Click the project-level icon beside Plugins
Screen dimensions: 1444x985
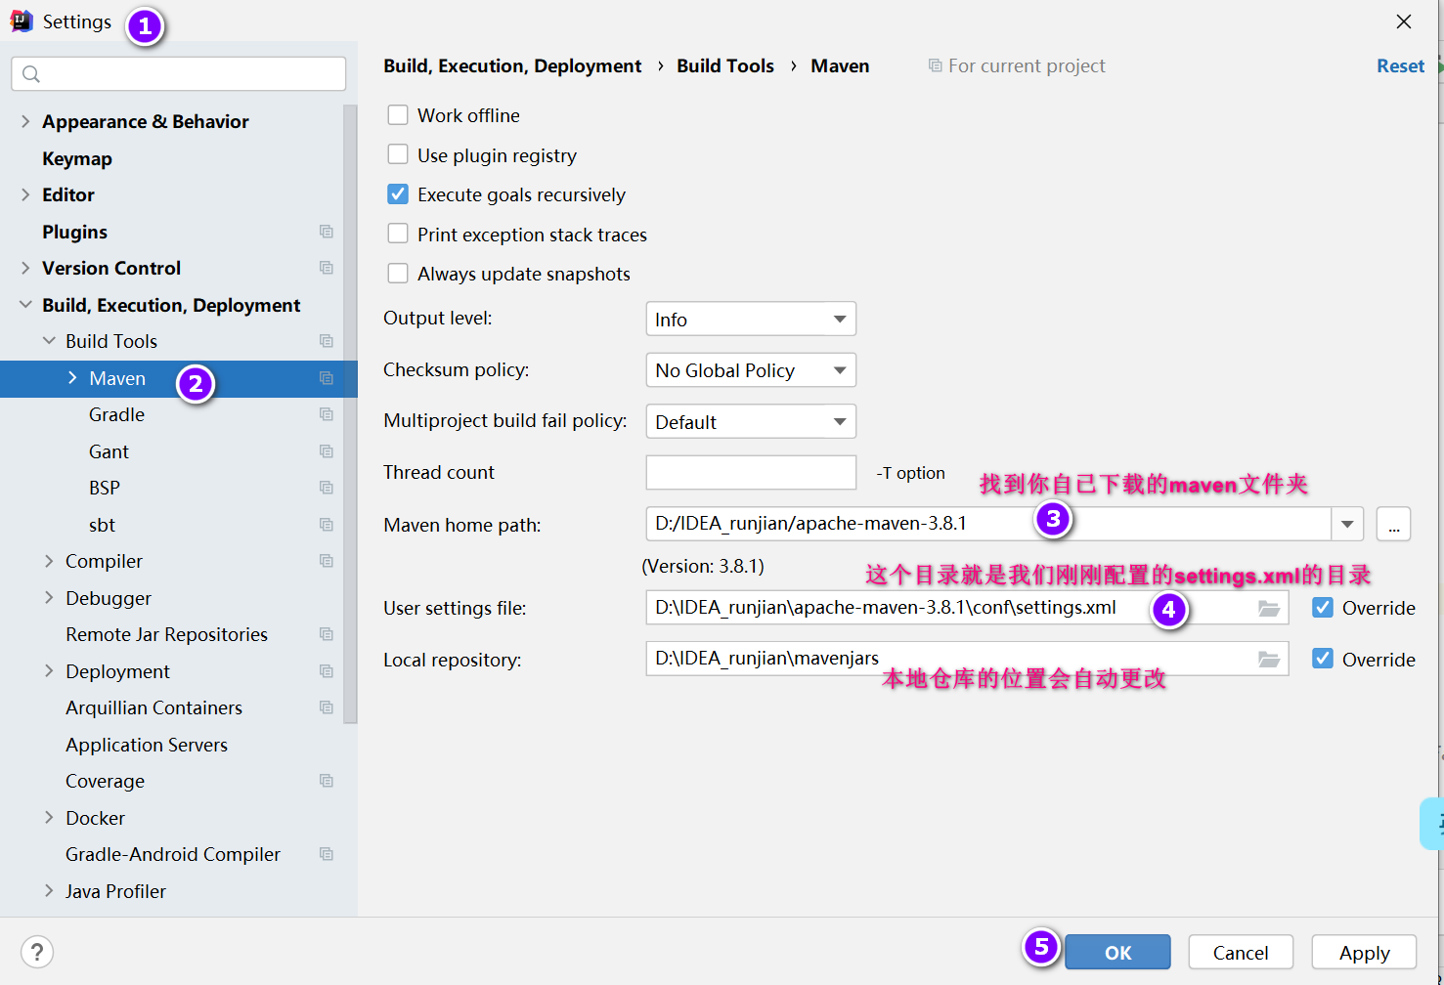(327, 232)
